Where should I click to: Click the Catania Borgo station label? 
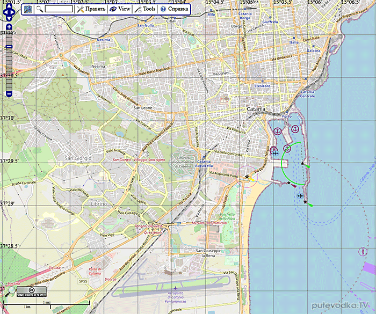click(x=245, y=16)
